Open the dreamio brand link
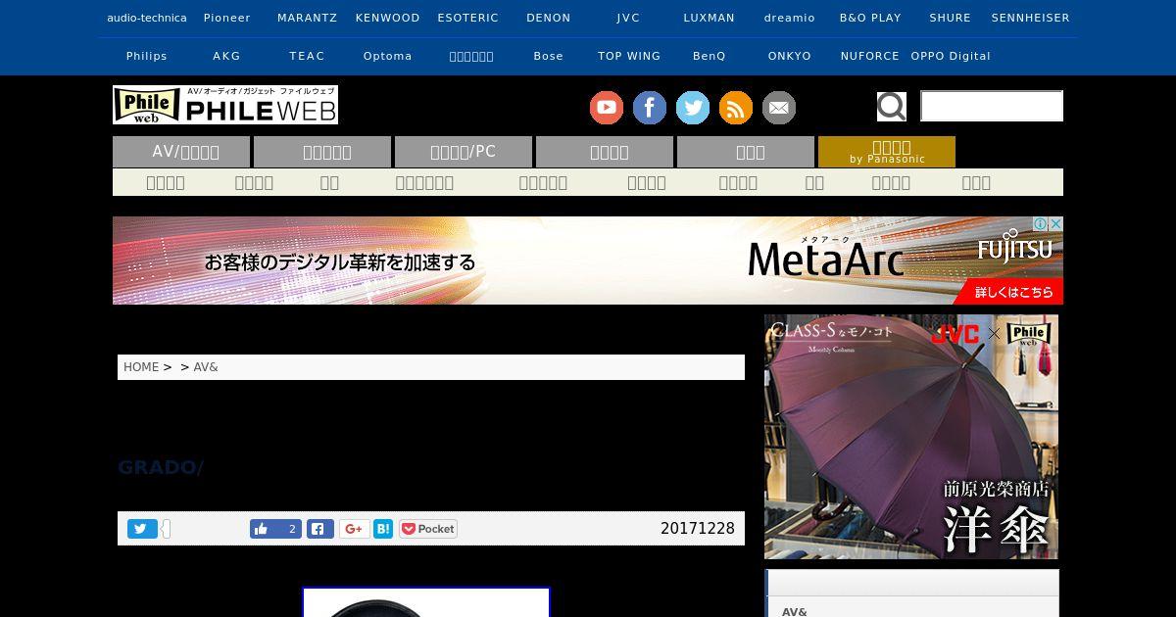 coord(790,18)
